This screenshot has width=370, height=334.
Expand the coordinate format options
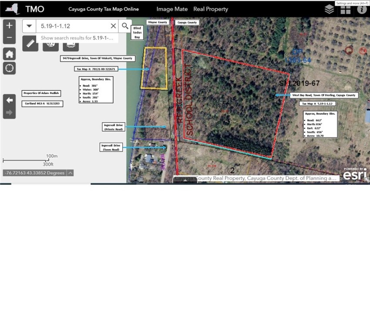click(70, 173)
